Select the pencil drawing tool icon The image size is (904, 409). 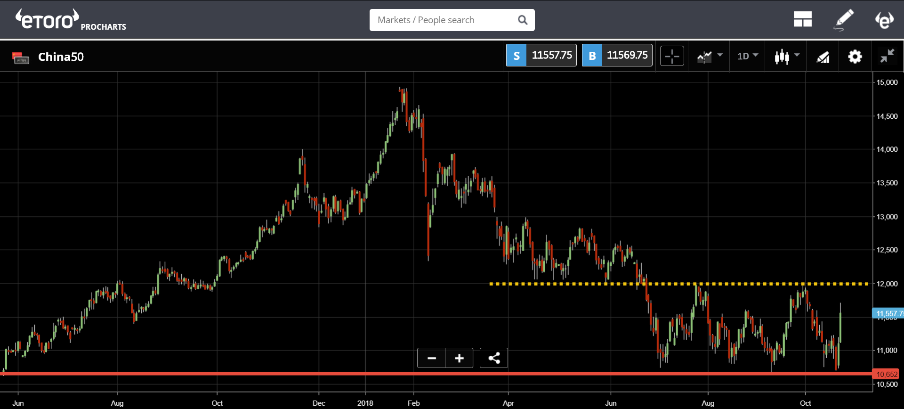pos(844,20)
